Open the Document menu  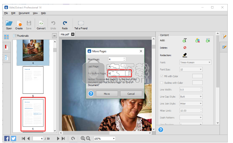(24, 13)
